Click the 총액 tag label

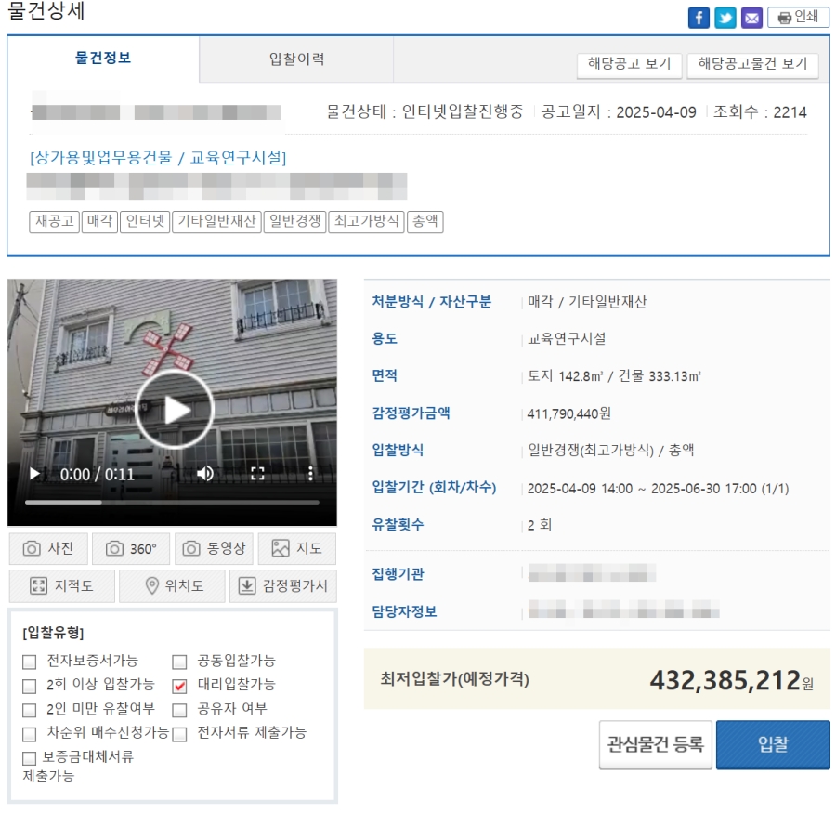tap(425, 221)
